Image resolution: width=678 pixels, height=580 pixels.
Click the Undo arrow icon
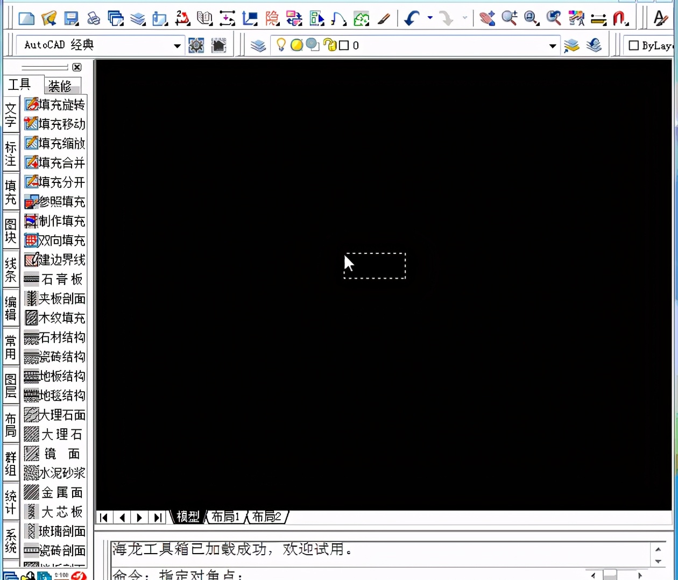pyautogui.click(x=412, y=19)
